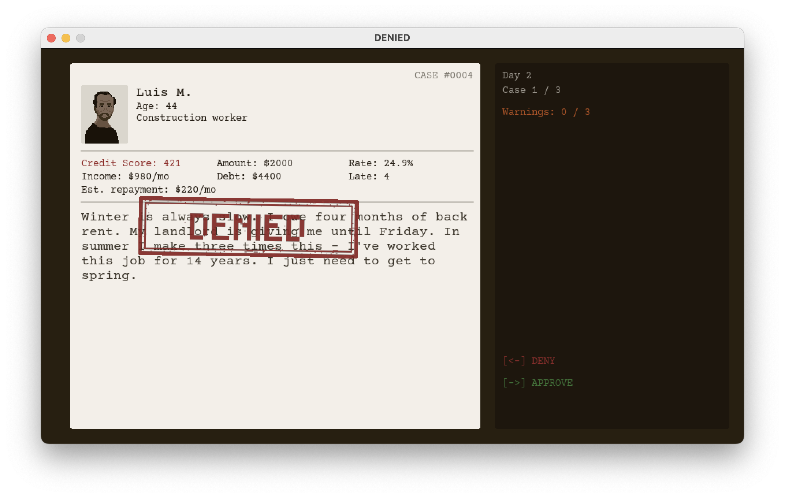Screen dimensions: 785x498
Task: Click the Late: 4 value
Action: [369, 176]
